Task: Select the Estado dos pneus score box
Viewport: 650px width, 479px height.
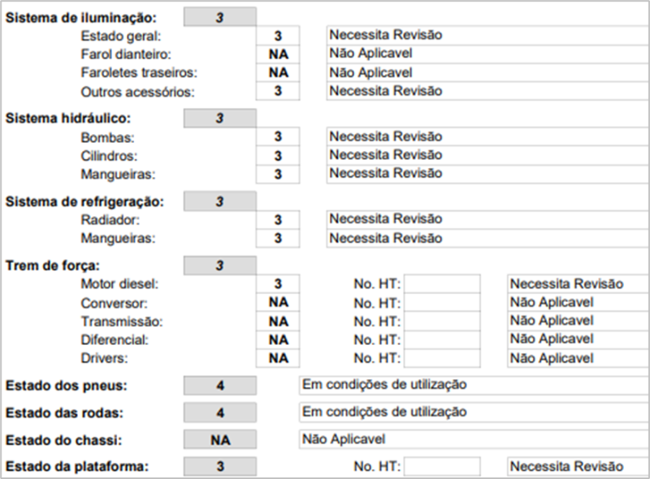Action: (x=219, y=386)
